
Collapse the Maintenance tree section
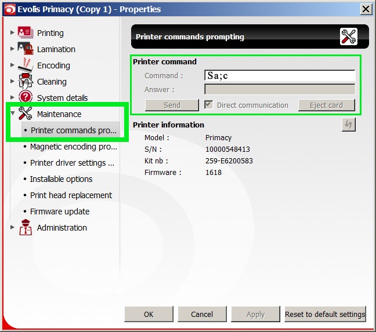[13, 114]
